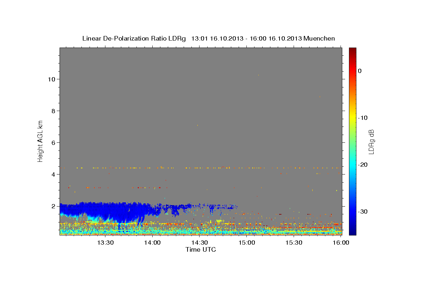The image size is (423, 282).
Task: Click the plot title 'Linear De-Polarization Ratio LDRg'
Action: coord(134,38)
